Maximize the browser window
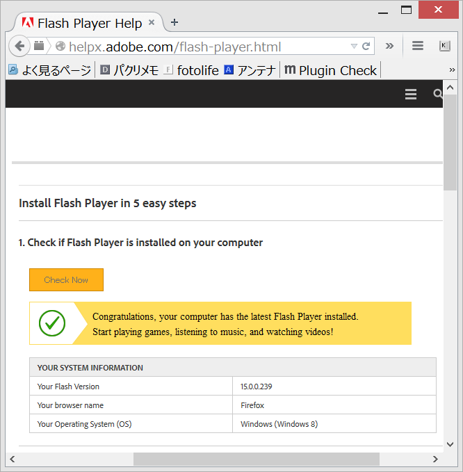463x472 pixels. coord(406,10)
